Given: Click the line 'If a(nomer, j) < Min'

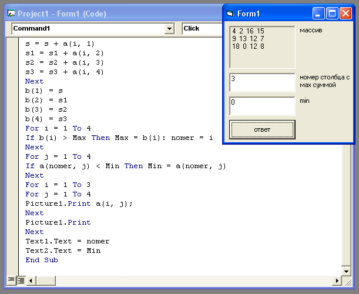Looking at the screenshot, I should (126, 166).
